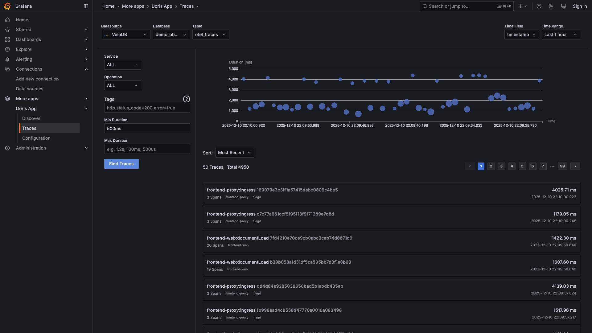Click the Grafana logo icon
Viewport: 592px width, 333px height.
coord(7,6)
